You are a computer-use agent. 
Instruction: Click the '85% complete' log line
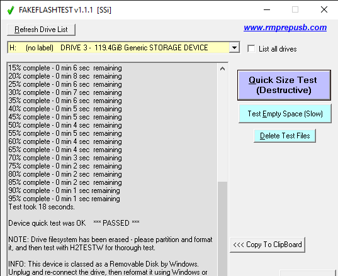click(65, 182)
